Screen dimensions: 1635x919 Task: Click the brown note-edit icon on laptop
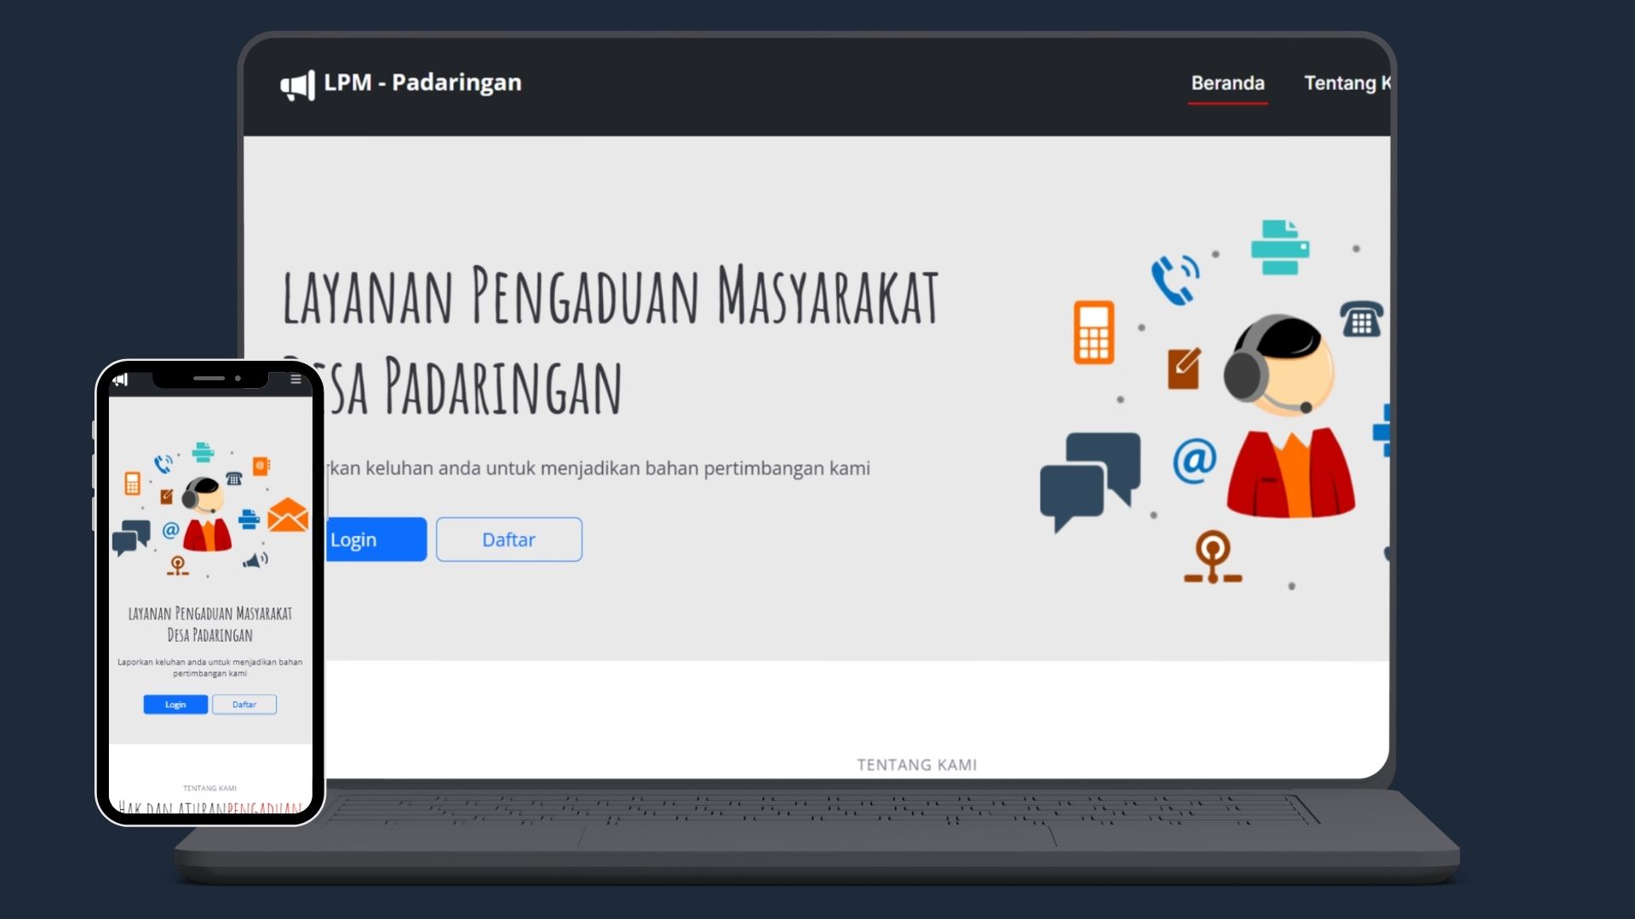click(1184, 368)
